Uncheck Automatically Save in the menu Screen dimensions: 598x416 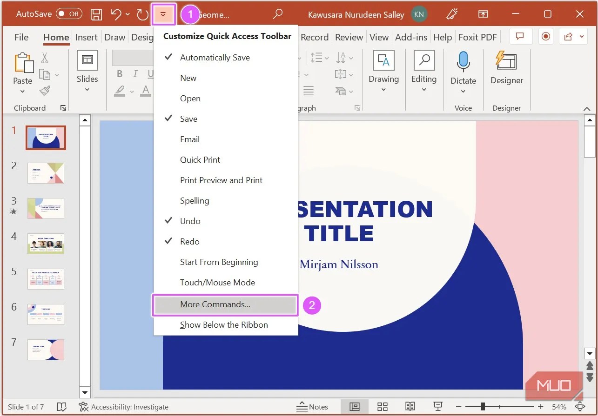point(215,57)
